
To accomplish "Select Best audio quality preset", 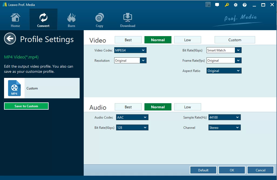I will coord(128,107).
